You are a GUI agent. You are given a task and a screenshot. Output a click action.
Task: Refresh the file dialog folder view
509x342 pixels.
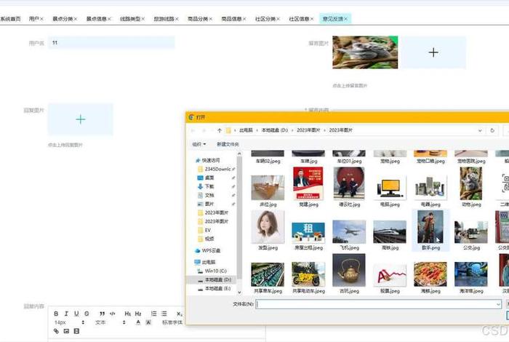tap(492, 130)
